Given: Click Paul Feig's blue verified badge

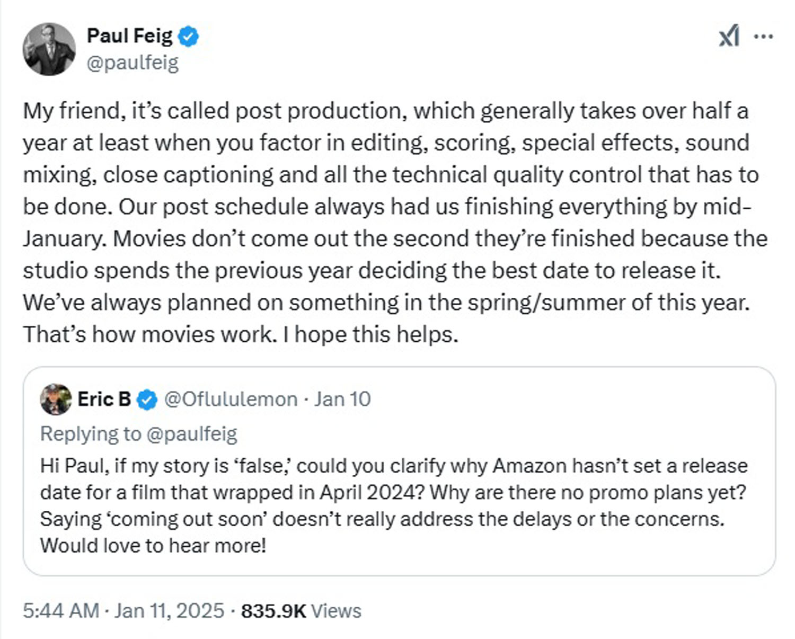Looking at the screenshot, I should [188, 36].
